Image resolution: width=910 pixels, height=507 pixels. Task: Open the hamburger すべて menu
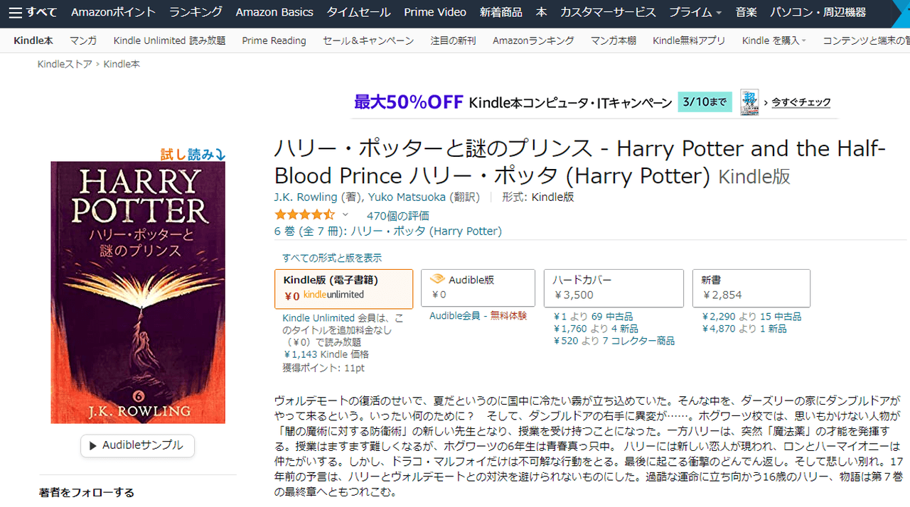33,12
